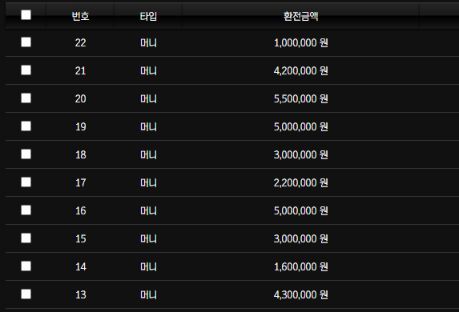This screenshot has width=459, height=312.
Task: Click the 타입 column header
Action: tap(148, 16)
